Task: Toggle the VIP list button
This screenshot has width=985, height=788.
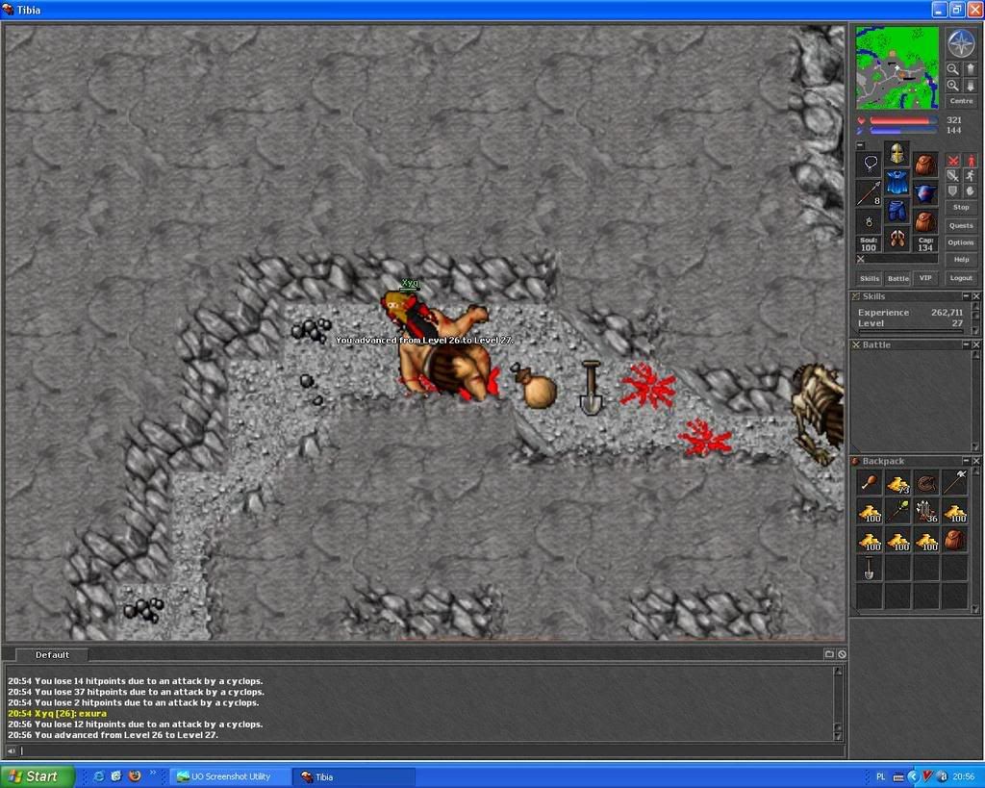Action: click(x=925, y=278)
